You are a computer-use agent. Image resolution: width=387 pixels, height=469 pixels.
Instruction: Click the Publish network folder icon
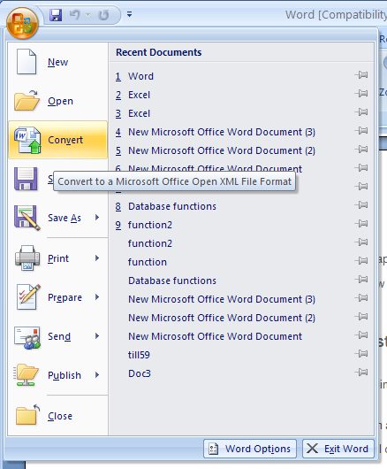tap(27, 375)
